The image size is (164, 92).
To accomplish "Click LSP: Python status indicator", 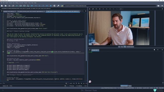I will pos(138,88).
